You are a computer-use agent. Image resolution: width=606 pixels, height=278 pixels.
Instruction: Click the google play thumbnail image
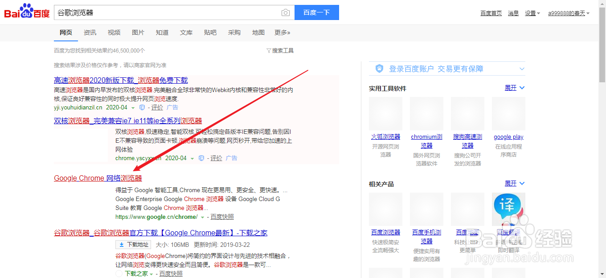(508, 113)
